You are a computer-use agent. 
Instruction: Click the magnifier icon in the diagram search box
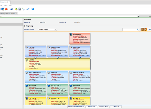coord(138,29)
